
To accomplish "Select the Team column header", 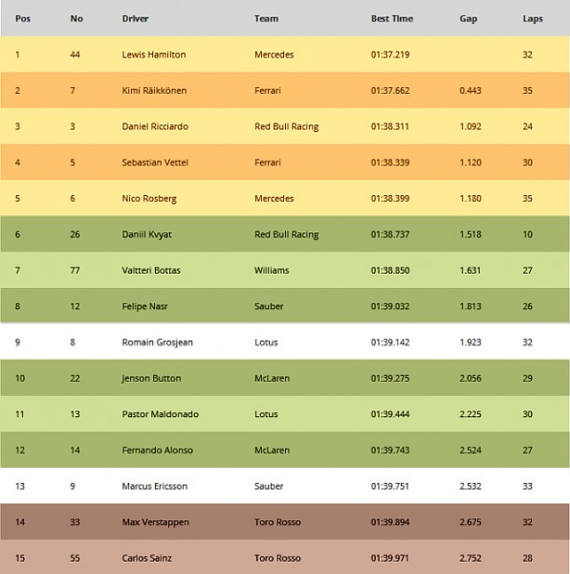I will (266, 19).
